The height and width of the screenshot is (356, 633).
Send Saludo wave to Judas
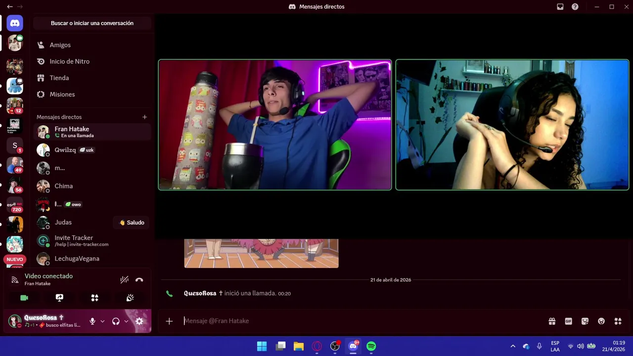click(x=132, y=222)
